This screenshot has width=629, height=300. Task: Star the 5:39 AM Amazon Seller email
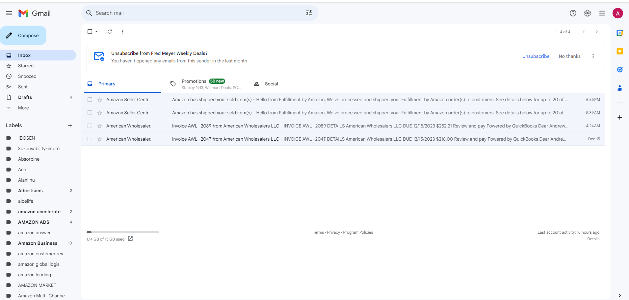click(x=100, y=113)
